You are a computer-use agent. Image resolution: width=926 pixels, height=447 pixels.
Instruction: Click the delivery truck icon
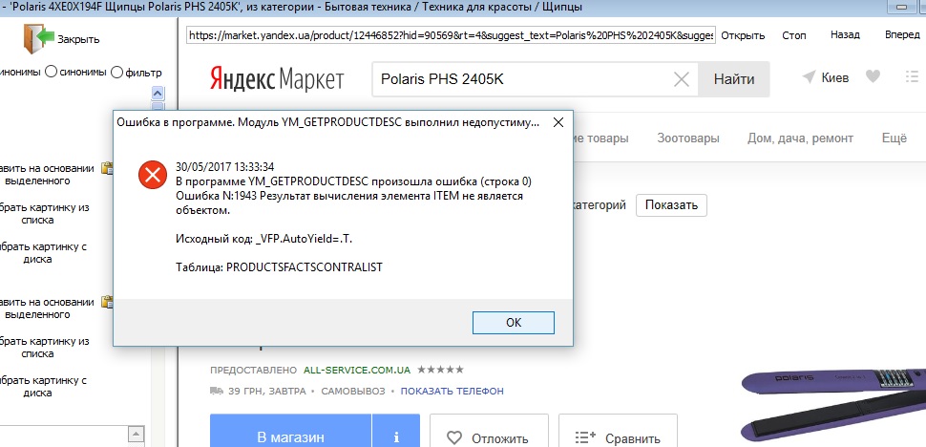[x=217, y=391]
